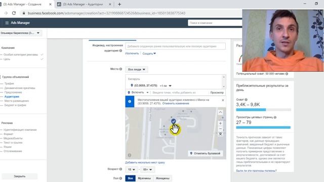Viewport: 324px width, 182px height.
Task: Click info icon next to Потенциальный охват
Action: (287, 74)
